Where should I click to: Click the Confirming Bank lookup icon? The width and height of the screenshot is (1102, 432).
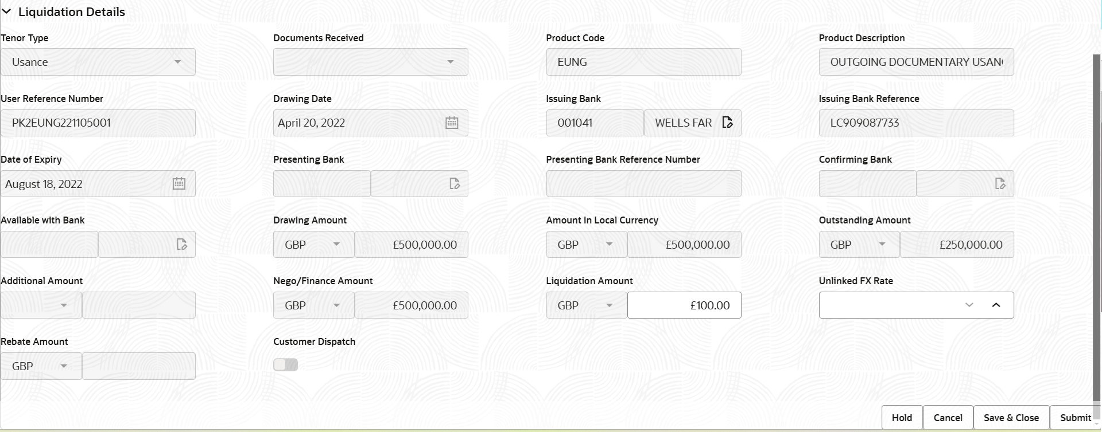pos(1000,183)
